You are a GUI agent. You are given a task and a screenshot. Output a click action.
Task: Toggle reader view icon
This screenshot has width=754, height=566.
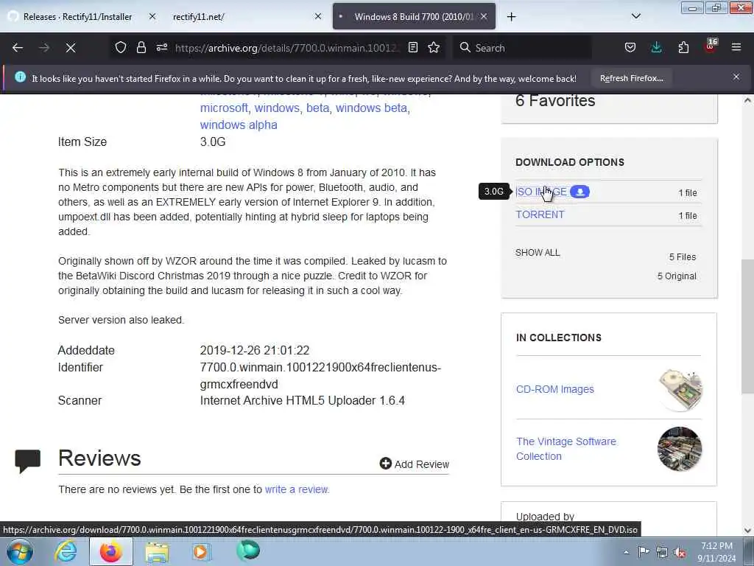412,47
